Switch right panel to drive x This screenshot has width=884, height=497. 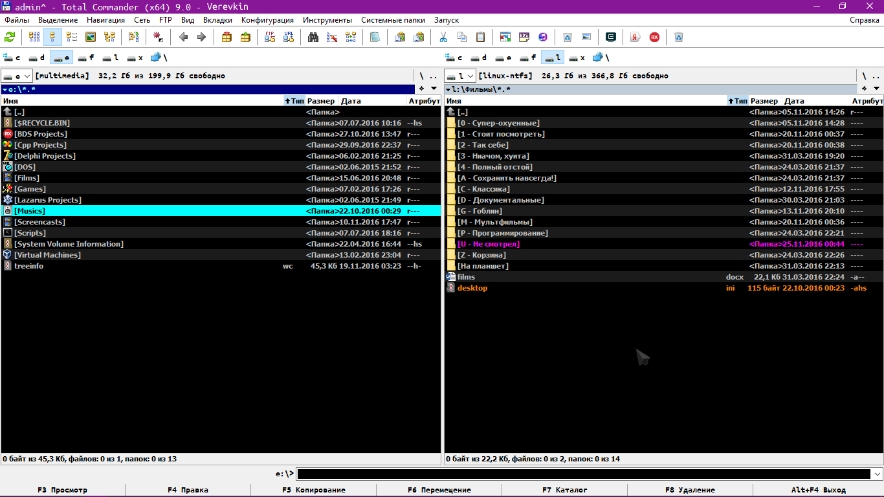577,58
